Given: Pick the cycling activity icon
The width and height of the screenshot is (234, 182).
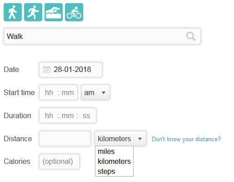Looking at the screenshot, I should (74, 12).
